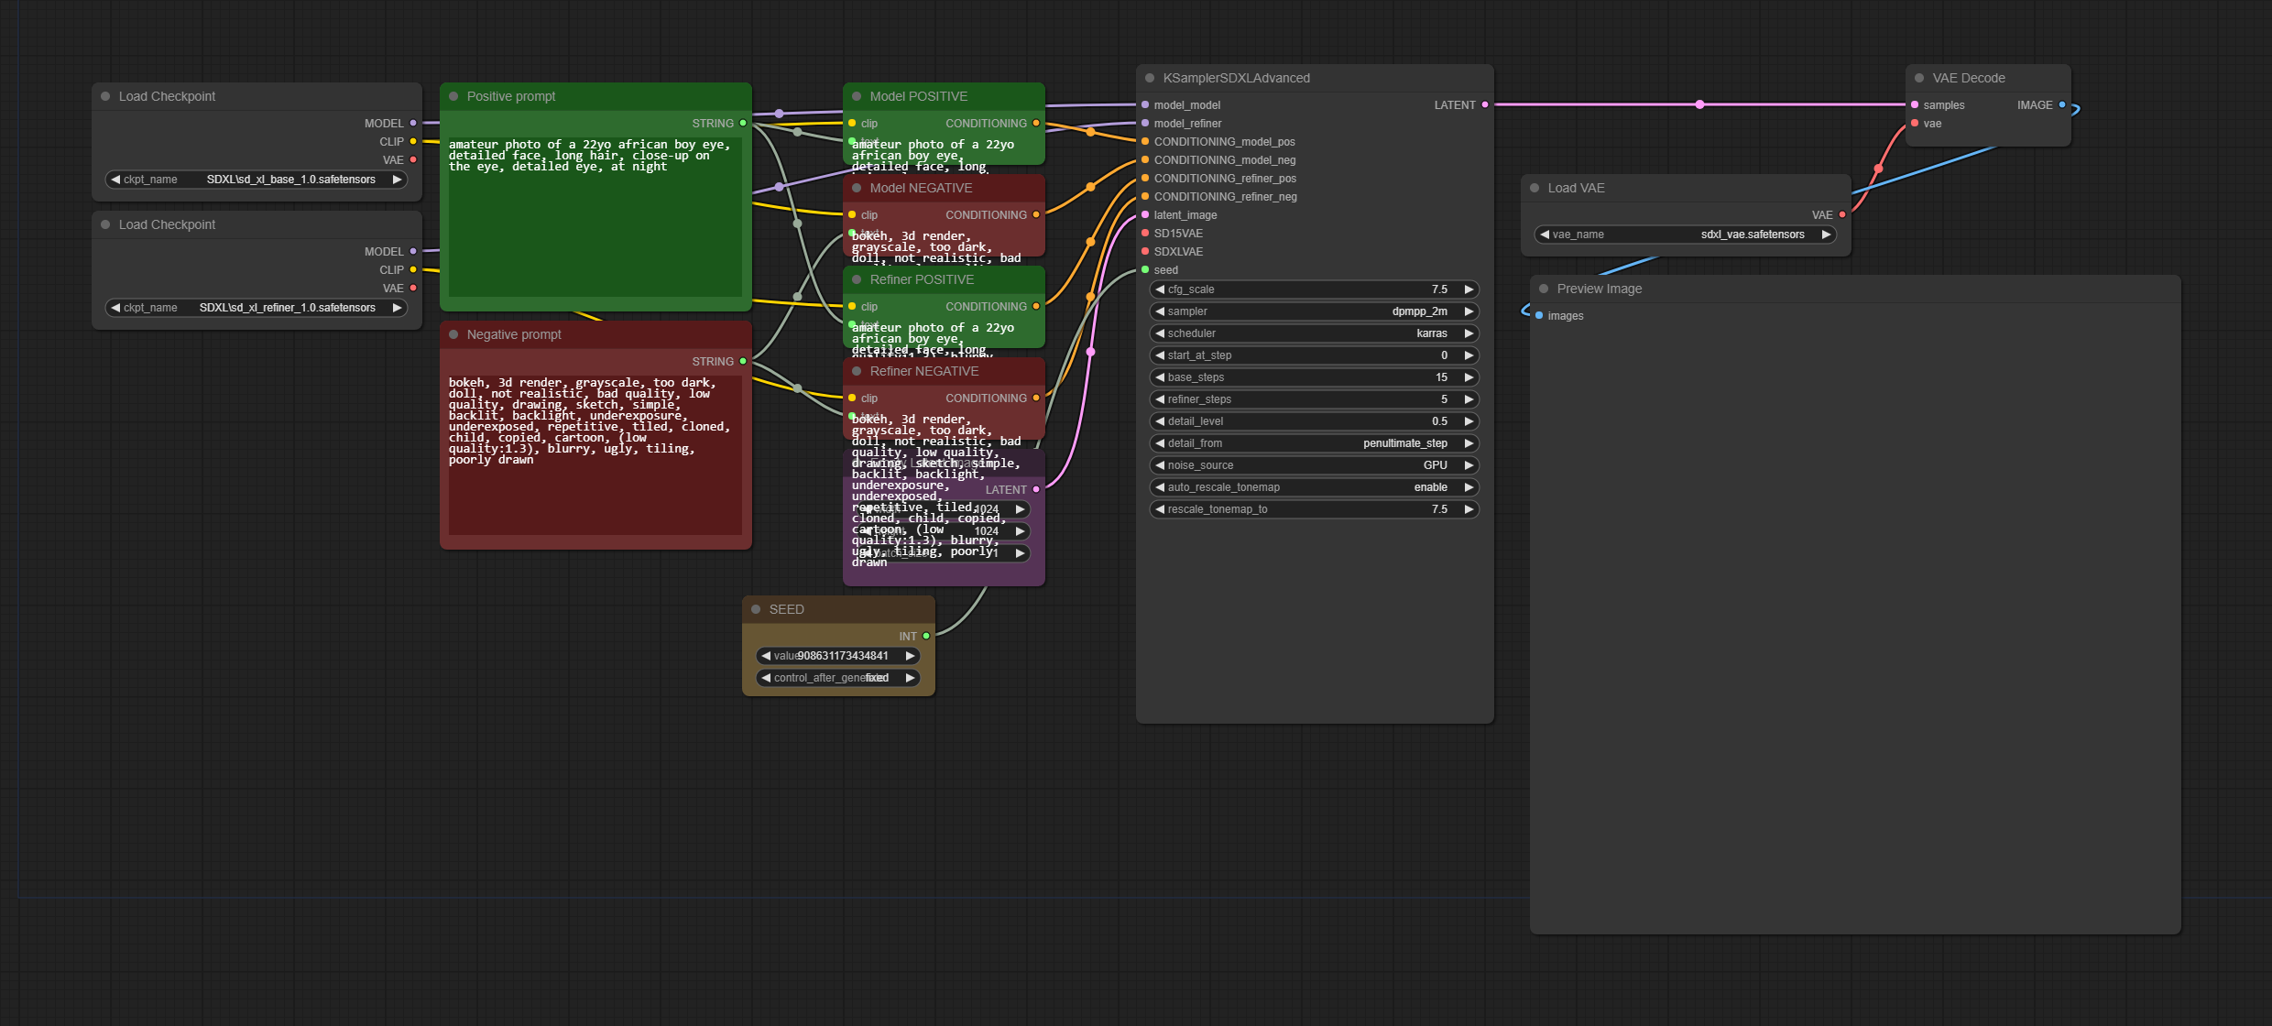Screen dimensions: 2272x1026
Task: Select the Refiner NEGATIVE node title
Action: pos(924,371)
